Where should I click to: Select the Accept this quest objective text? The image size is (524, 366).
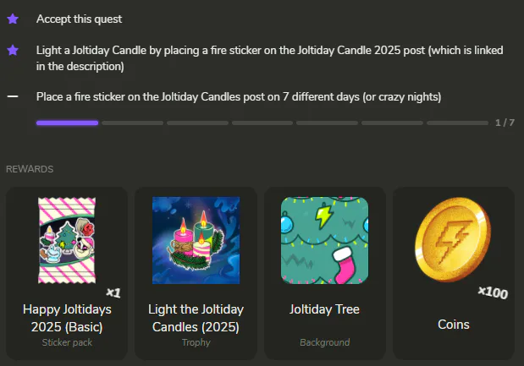click(80, 18)
